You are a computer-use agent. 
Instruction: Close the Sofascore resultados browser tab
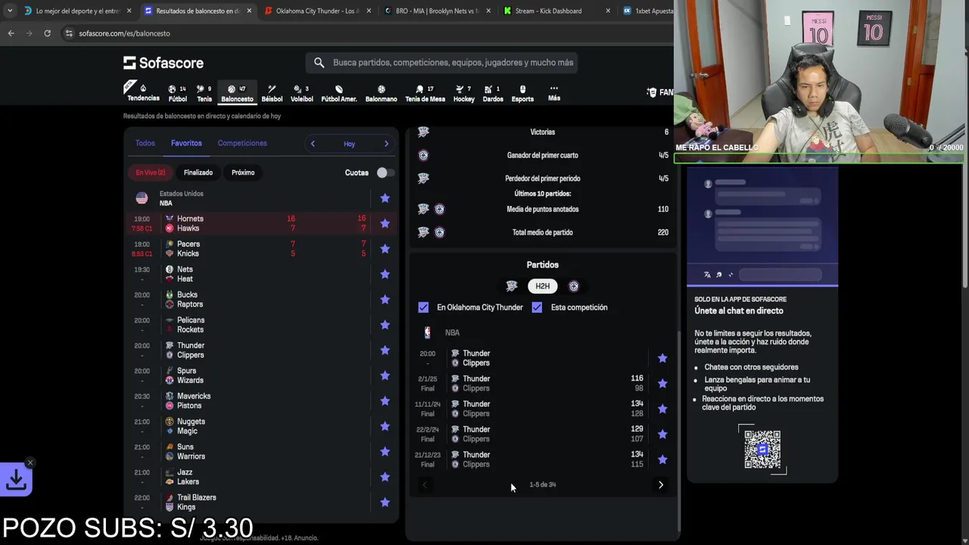coord(251,11)
